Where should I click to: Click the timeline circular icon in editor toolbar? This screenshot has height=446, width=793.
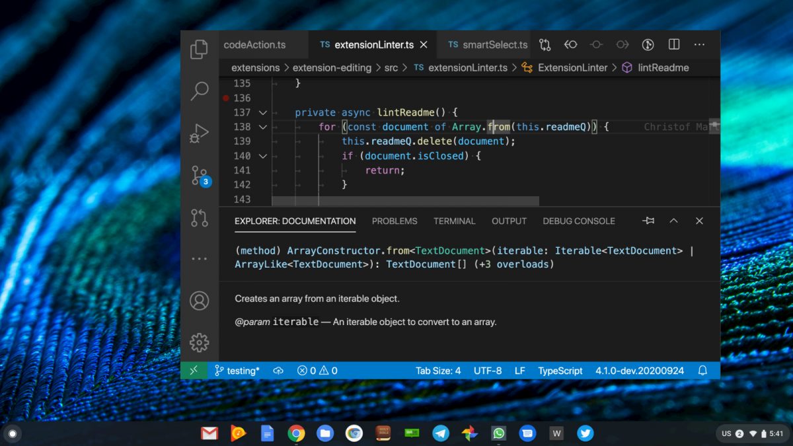click(x=648, y=45)
